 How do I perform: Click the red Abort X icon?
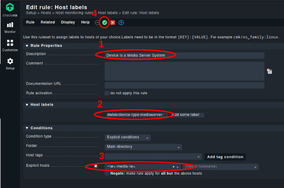pyautogui.click(x=113, y=22)
